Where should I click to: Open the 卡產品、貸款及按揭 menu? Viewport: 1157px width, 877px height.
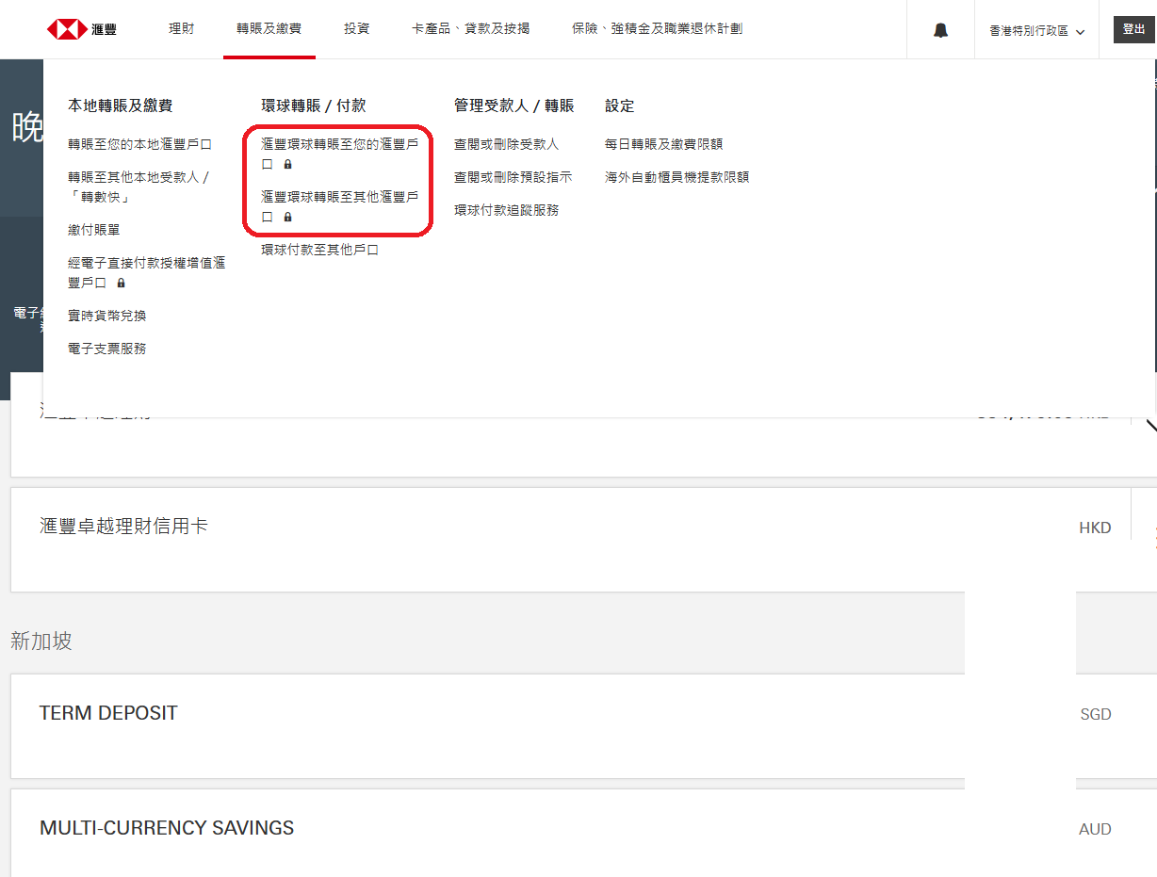(x=471, y=29)
